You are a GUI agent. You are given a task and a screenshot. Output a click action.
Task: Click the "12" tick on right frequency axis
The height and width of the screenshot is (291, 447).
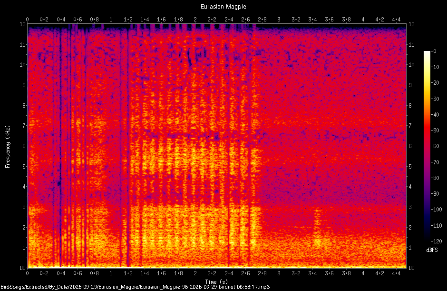pyautogui.click(x=411, y=24)
